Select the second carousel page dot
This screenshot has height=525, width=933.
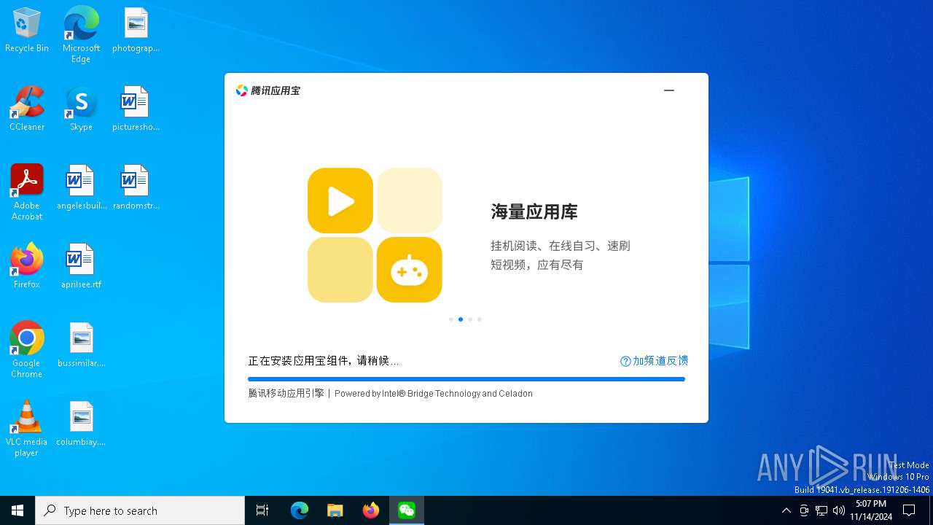[x=461, y=319]
